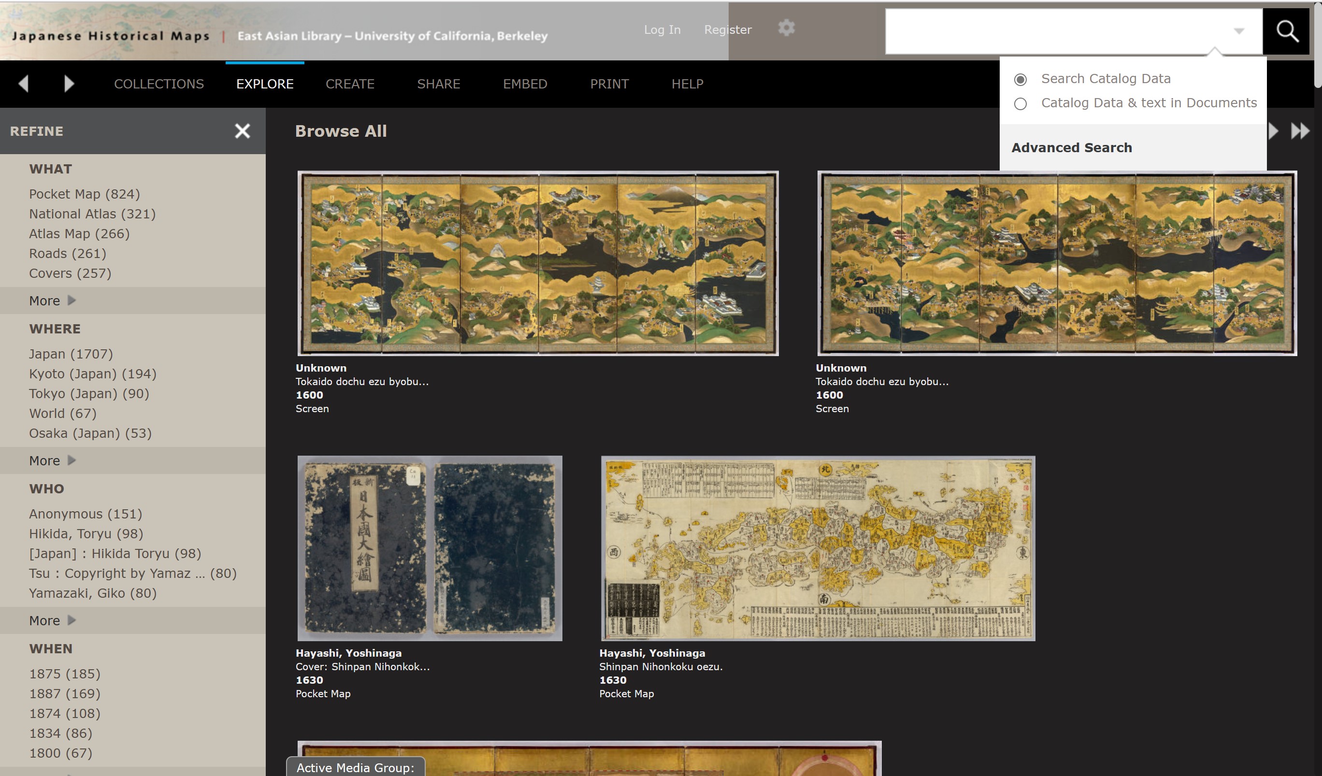
Task: Open the Help menu
Action: tap(687, 84)
